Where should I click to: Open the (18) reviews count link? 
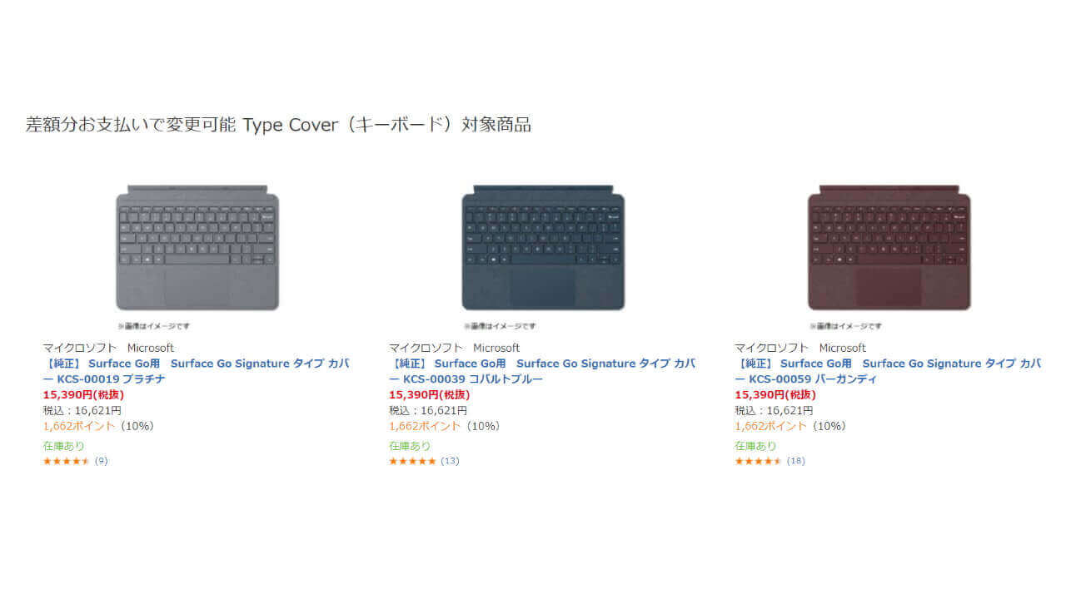pyautogui.click(x=795, y=461)
